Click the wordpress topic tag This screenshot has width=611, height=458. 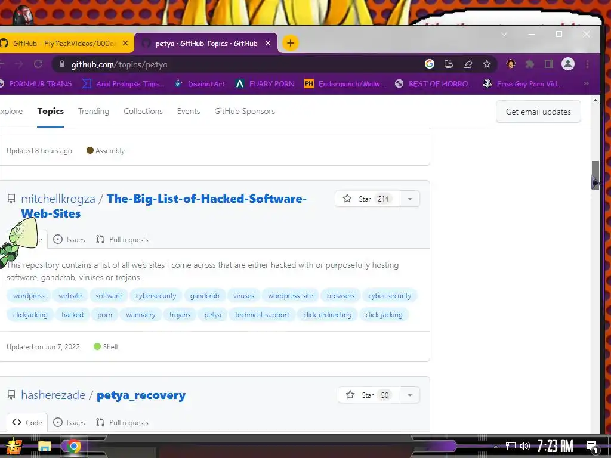[29, 296]
